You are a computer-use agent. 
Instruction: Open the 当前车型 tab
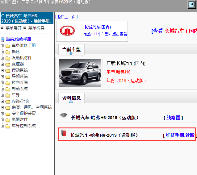(x=71, y=50)
